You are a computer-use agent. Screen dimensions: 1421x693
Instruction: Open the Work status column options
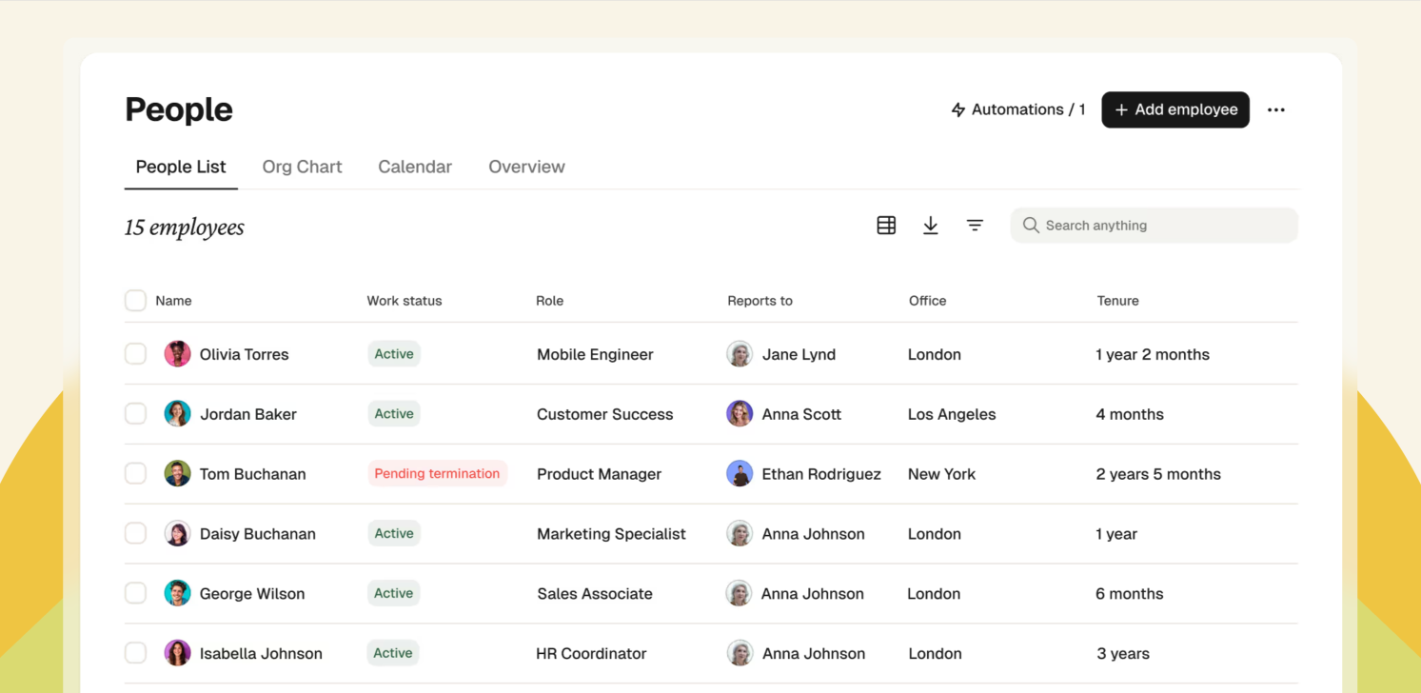click(x=404, y=300)
